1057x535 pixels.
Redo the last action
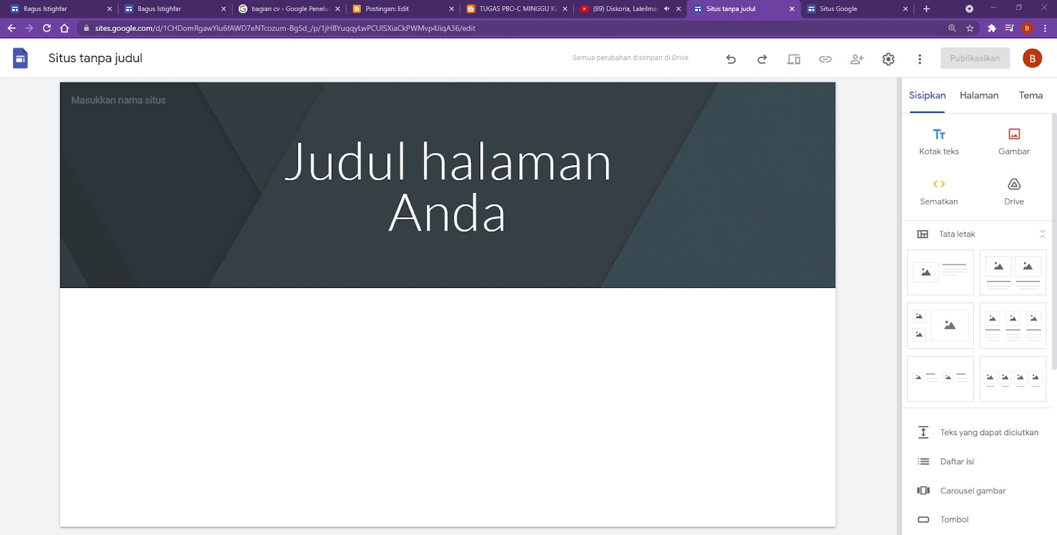tap(762, 59)
